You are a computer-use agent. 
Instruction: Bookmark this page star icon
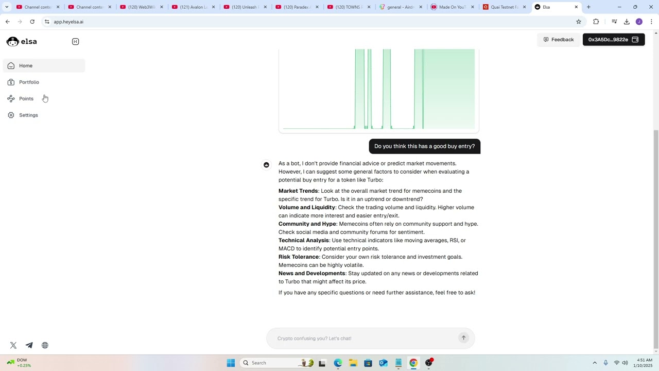coord(579,22)
